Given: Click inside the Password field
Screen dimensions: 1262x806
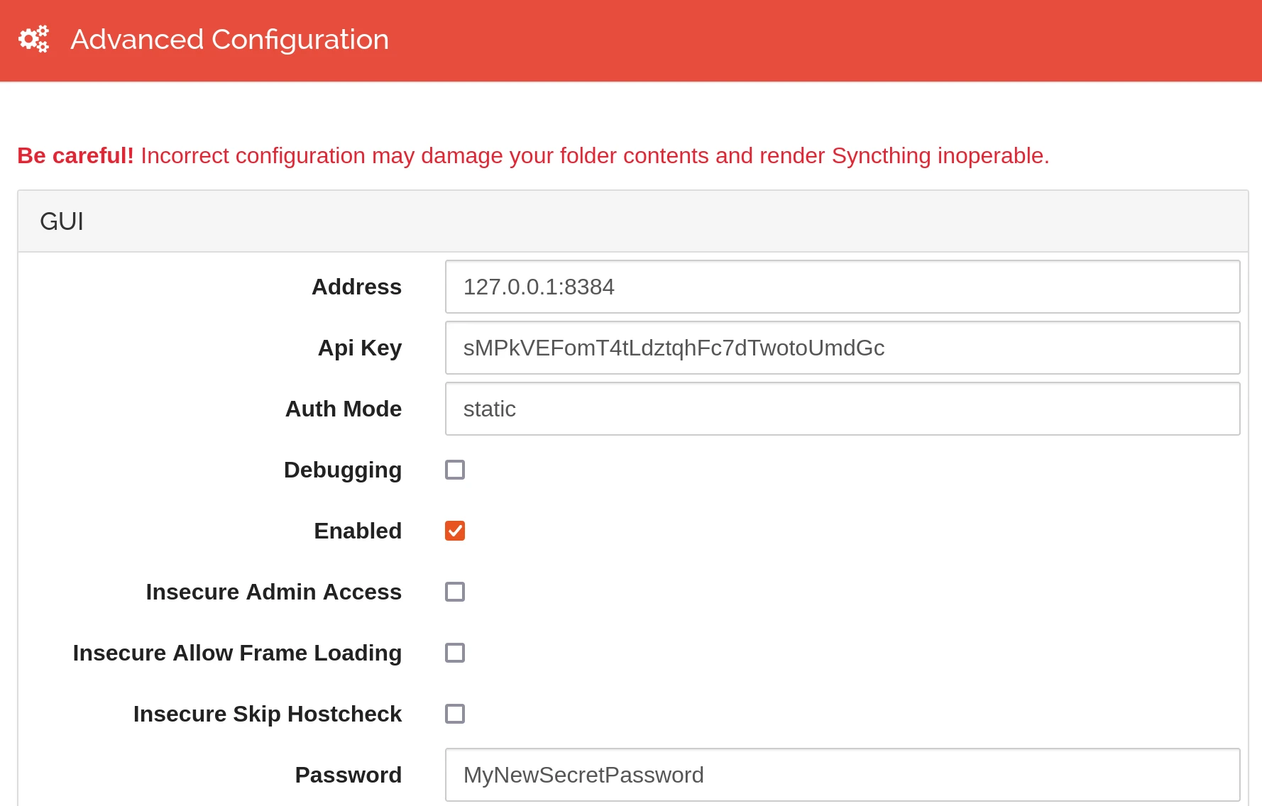Looking at the screenshot, I should click(842, 775).
